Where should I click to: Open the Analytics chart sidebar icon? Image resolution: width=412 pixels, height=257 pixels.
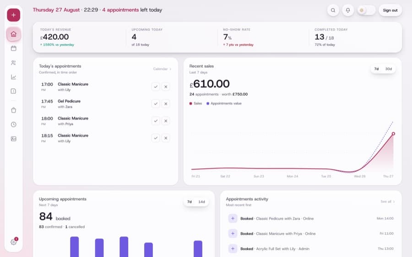(14, 77)
